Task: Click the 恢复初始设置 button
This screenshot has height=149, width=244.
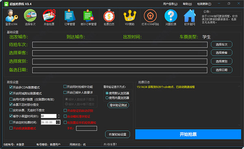Action: point(118,134)
